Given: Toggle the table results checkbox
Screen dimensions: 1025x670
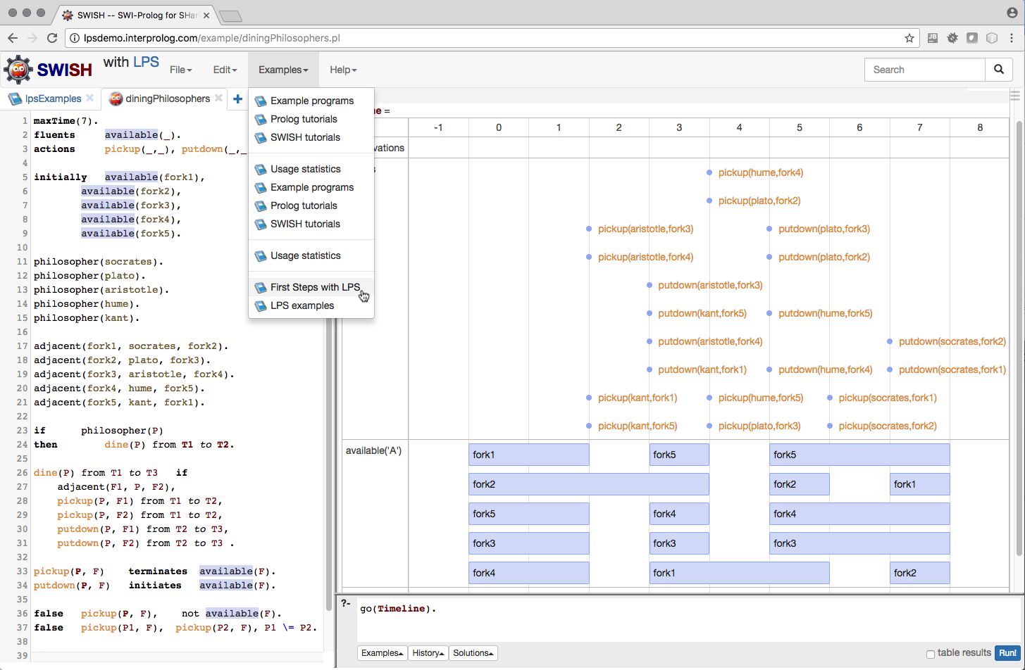Looking at the screenshot, I should click(931, 654).
